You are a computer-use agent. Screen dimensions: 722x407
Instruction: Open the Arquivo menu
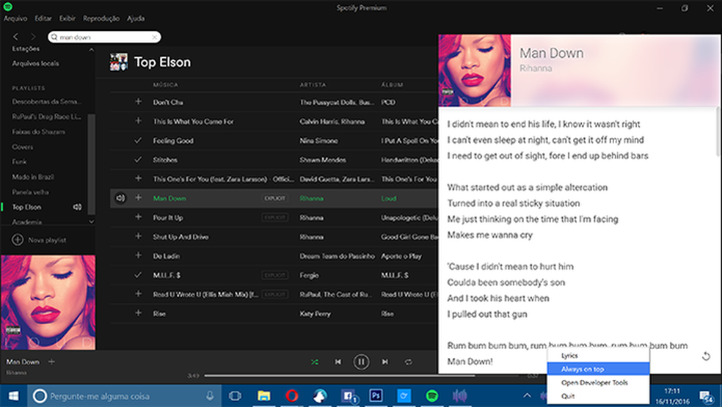click(15, 18)
